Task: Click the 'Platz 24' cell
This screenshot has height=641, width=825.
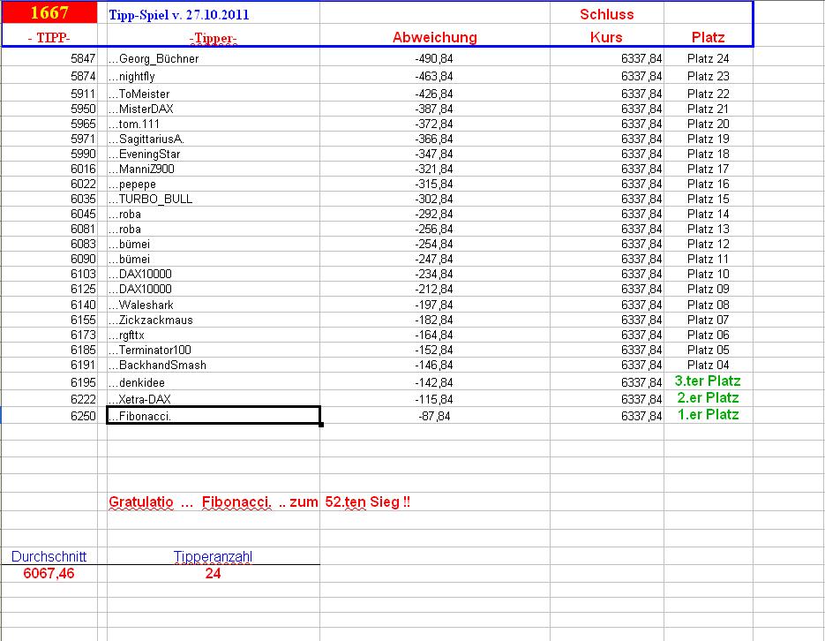Action: coord(708,58)
